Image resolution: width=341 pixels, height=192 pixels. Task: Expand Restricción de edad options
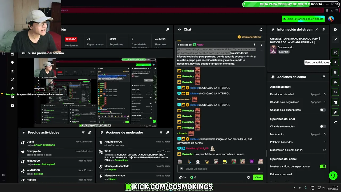[298, 94]
